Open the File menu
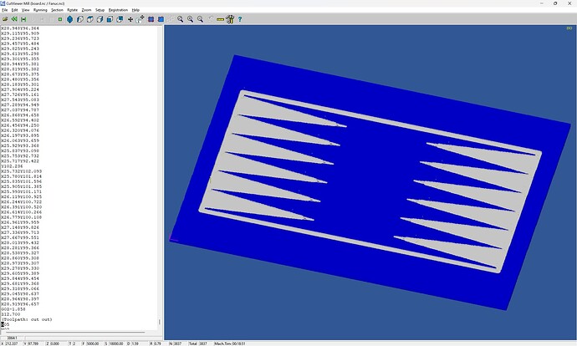The image size is (577, 346). 5,10
